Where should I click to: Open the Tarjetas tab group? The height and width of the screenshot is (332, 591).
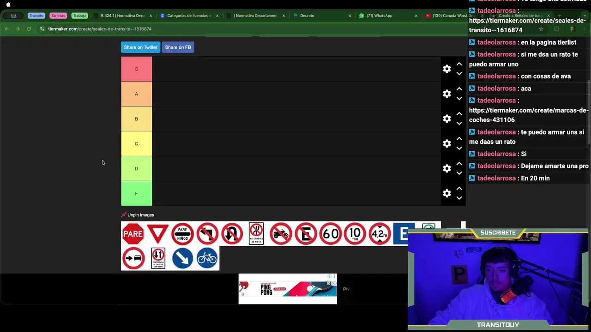click(58, 16)
